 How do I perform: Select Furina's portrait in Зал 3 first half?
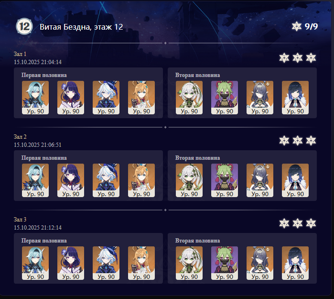click(x=106, y=263)
